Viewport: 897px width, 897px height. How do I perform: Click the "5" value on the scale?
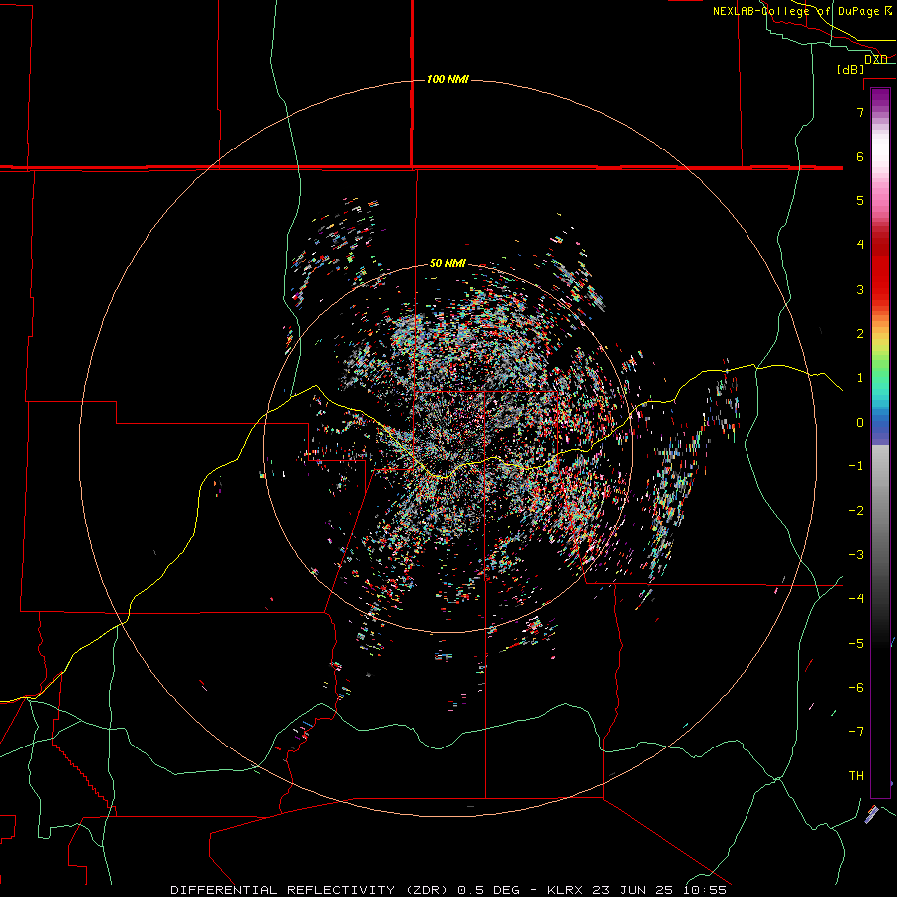click(x=860, y=200)
